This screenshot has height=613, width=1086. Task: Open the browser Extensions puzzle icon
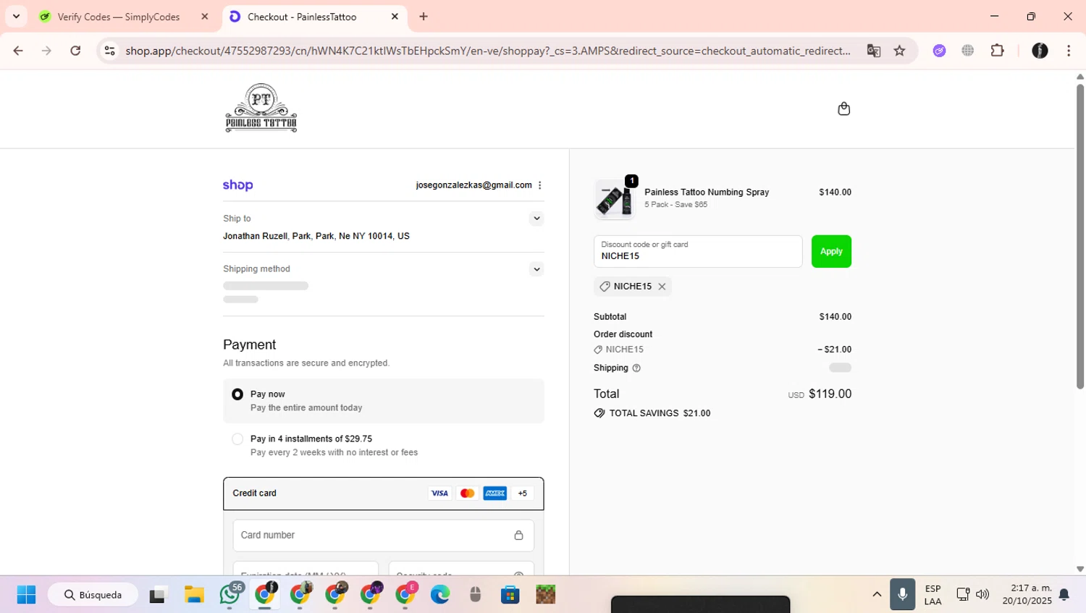click(998, 51)
